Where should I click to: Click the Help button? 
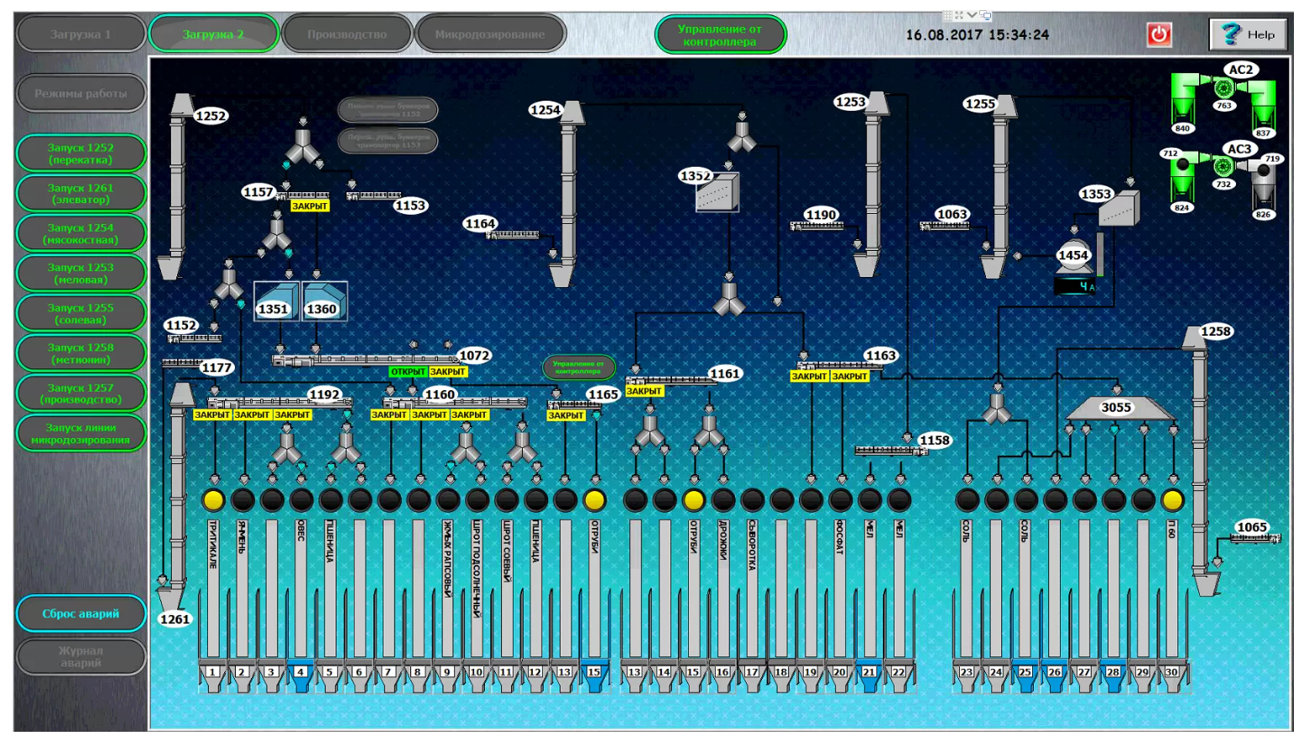[x=1249, y=34]
